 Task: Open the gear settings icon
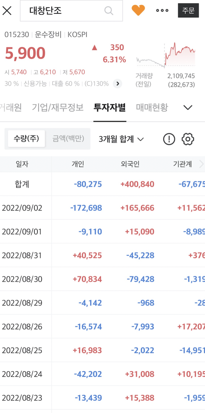coord(188,139)
